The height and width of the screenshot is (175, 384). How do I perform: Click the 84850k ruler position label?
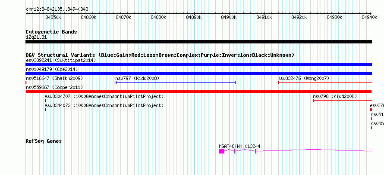53,17
